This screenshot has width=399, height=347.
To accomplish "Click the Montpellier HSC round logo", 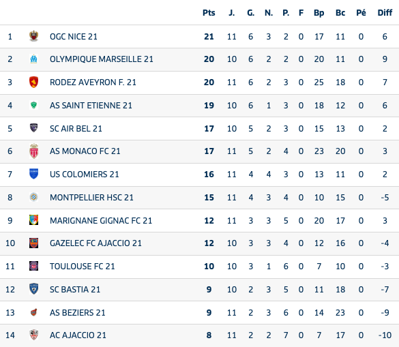I will pyautogui.click(x=33, y=197).
